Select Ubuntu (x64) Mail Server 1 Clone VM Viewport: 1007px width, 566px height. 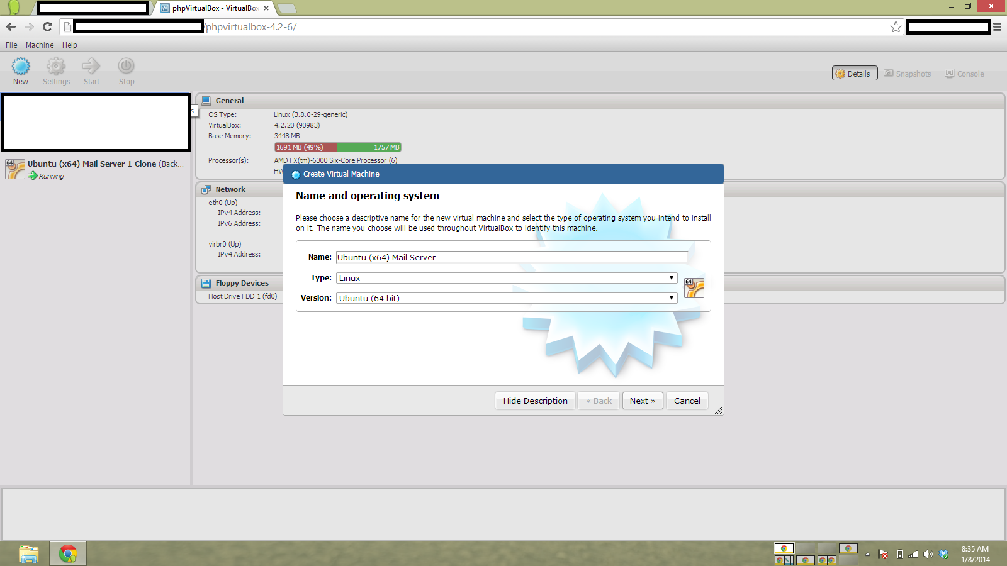96,169
